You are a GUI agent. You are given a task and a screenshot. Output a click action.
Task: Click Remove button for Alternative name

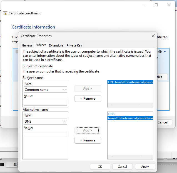(88, 140)
